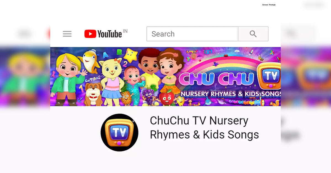Image resolution: width=331 pixels, height=173 pixels.
Task: Select the blonde boy in the green jacket
Action: coord(68,79)
